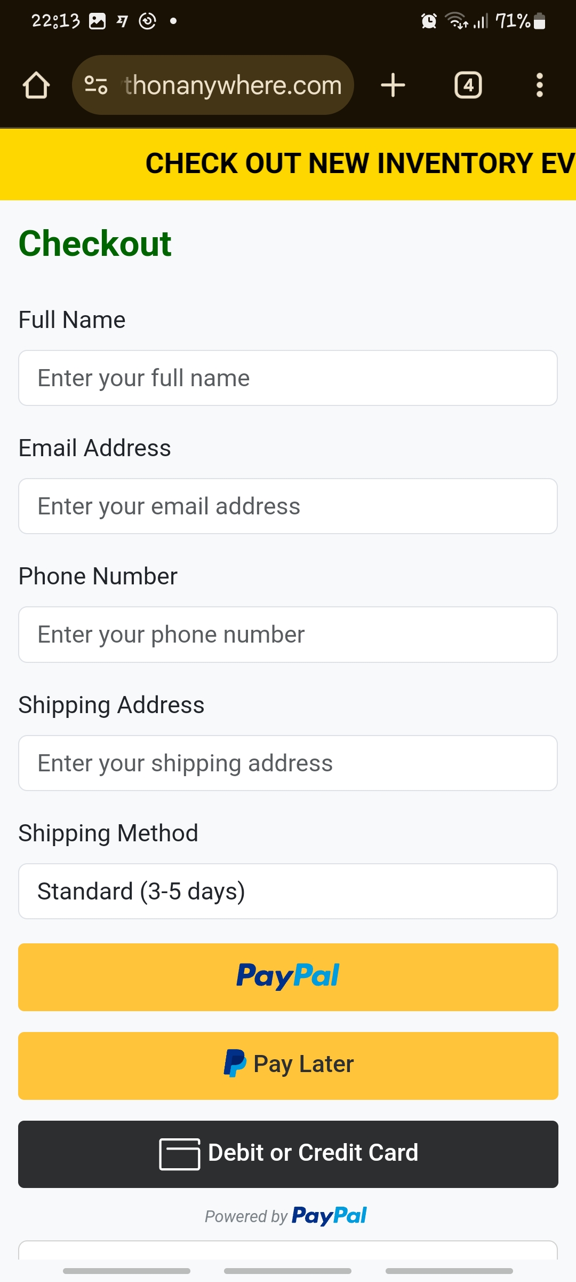576x1282 pixels.
Task: Open the tab switcher showing 4 tabs
Action: 468,85
